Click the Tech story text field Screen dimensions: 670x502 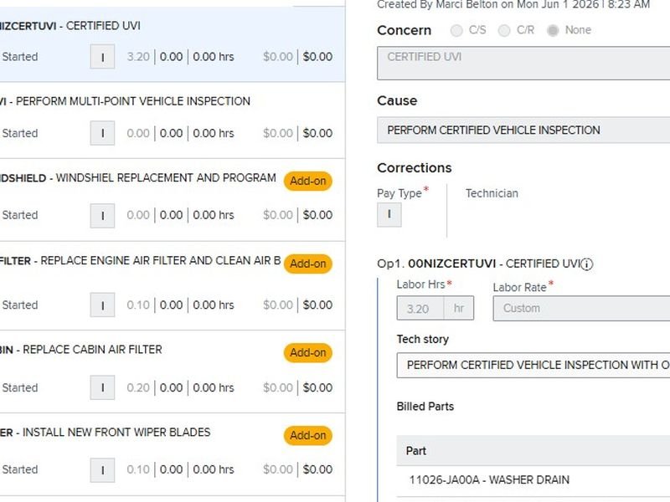(x=533, y=366)
